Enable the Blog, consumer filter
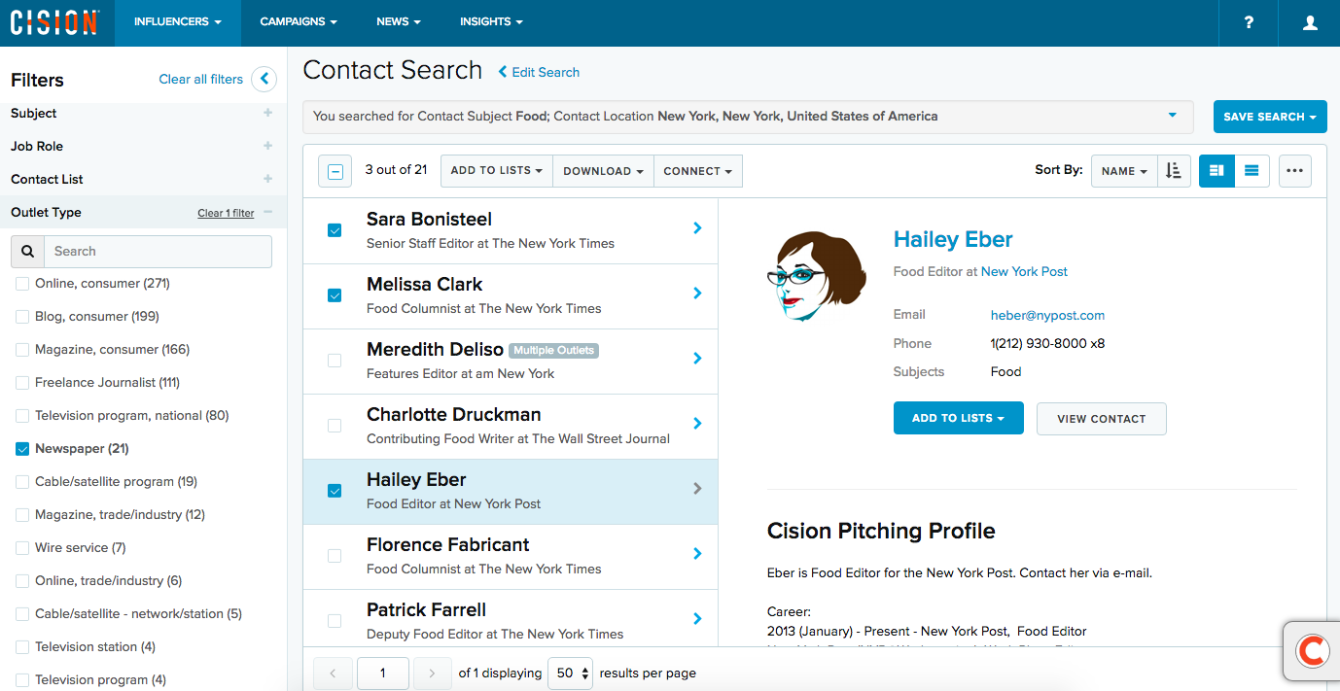The height and width of the screenshot is (691, 1340). pyautogui.click(x=21, y=316)
